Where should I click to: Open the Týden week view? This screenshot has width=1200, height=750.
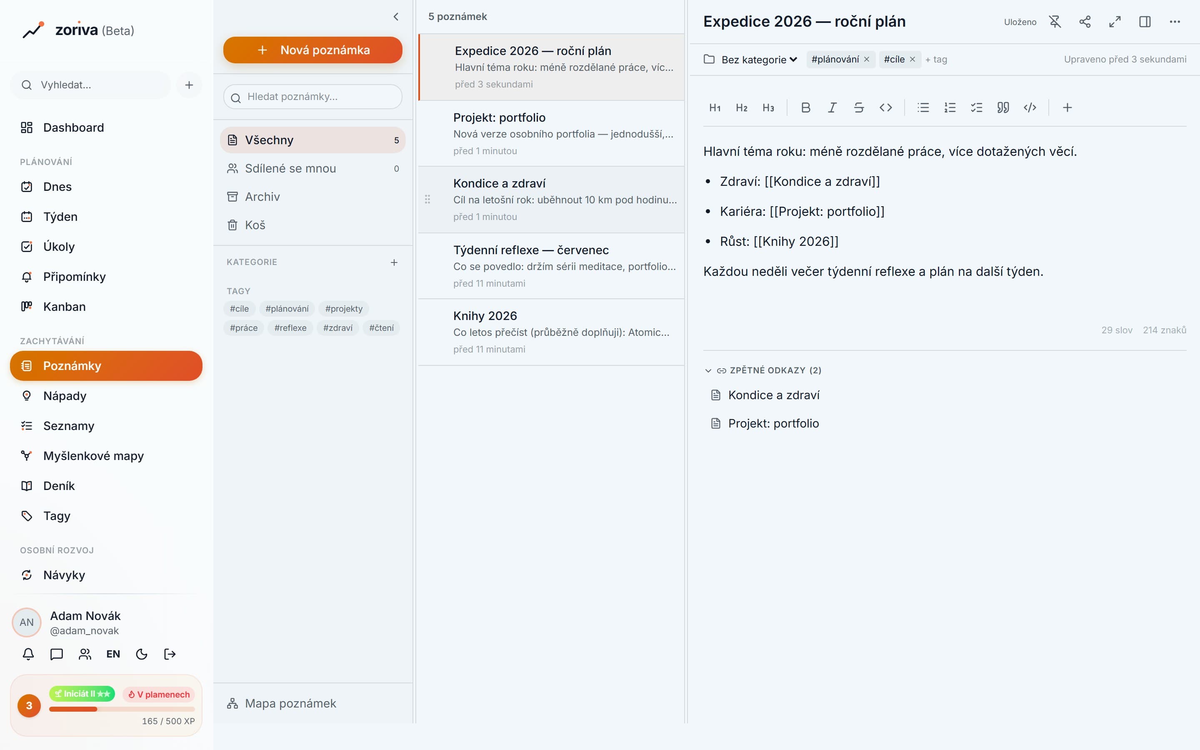[106, 217]
